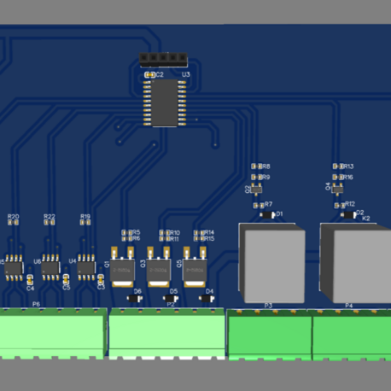Pick the R10 resistor
Screen dimensions: 391x391
pos(165,232)
